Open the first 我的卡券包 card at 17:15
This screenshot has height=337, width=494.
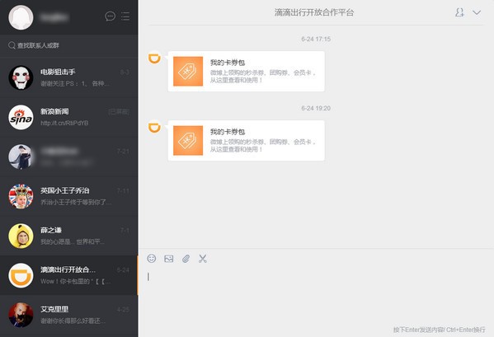click(246, 72)
